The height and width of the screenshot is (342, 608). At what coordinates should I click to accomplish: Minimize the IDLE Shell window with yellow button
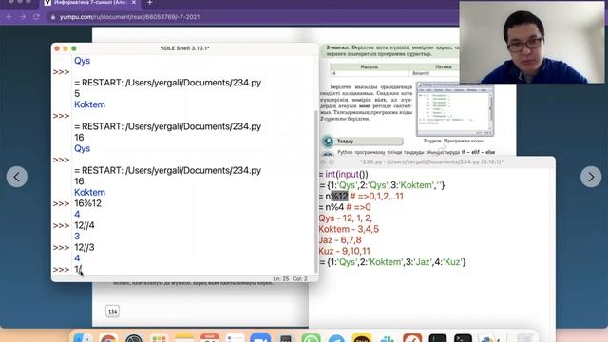[66, 48]
